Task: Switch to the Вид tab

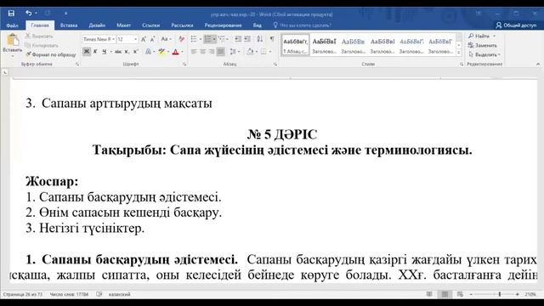Action: coord(257,25)
